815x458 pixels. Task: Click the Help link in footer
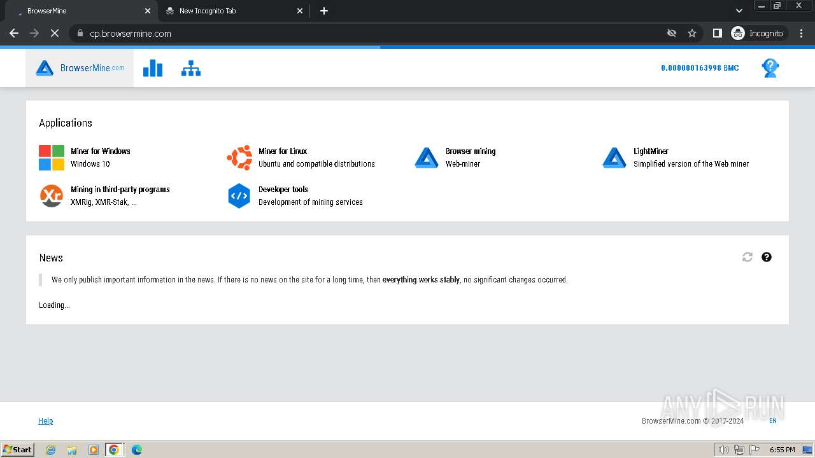pyautogui.click(x=46, y=421)
